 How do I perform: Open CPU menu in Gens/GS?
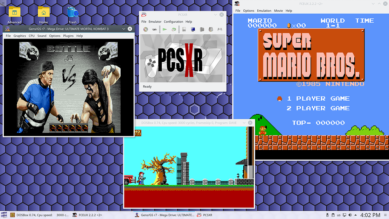31,36
